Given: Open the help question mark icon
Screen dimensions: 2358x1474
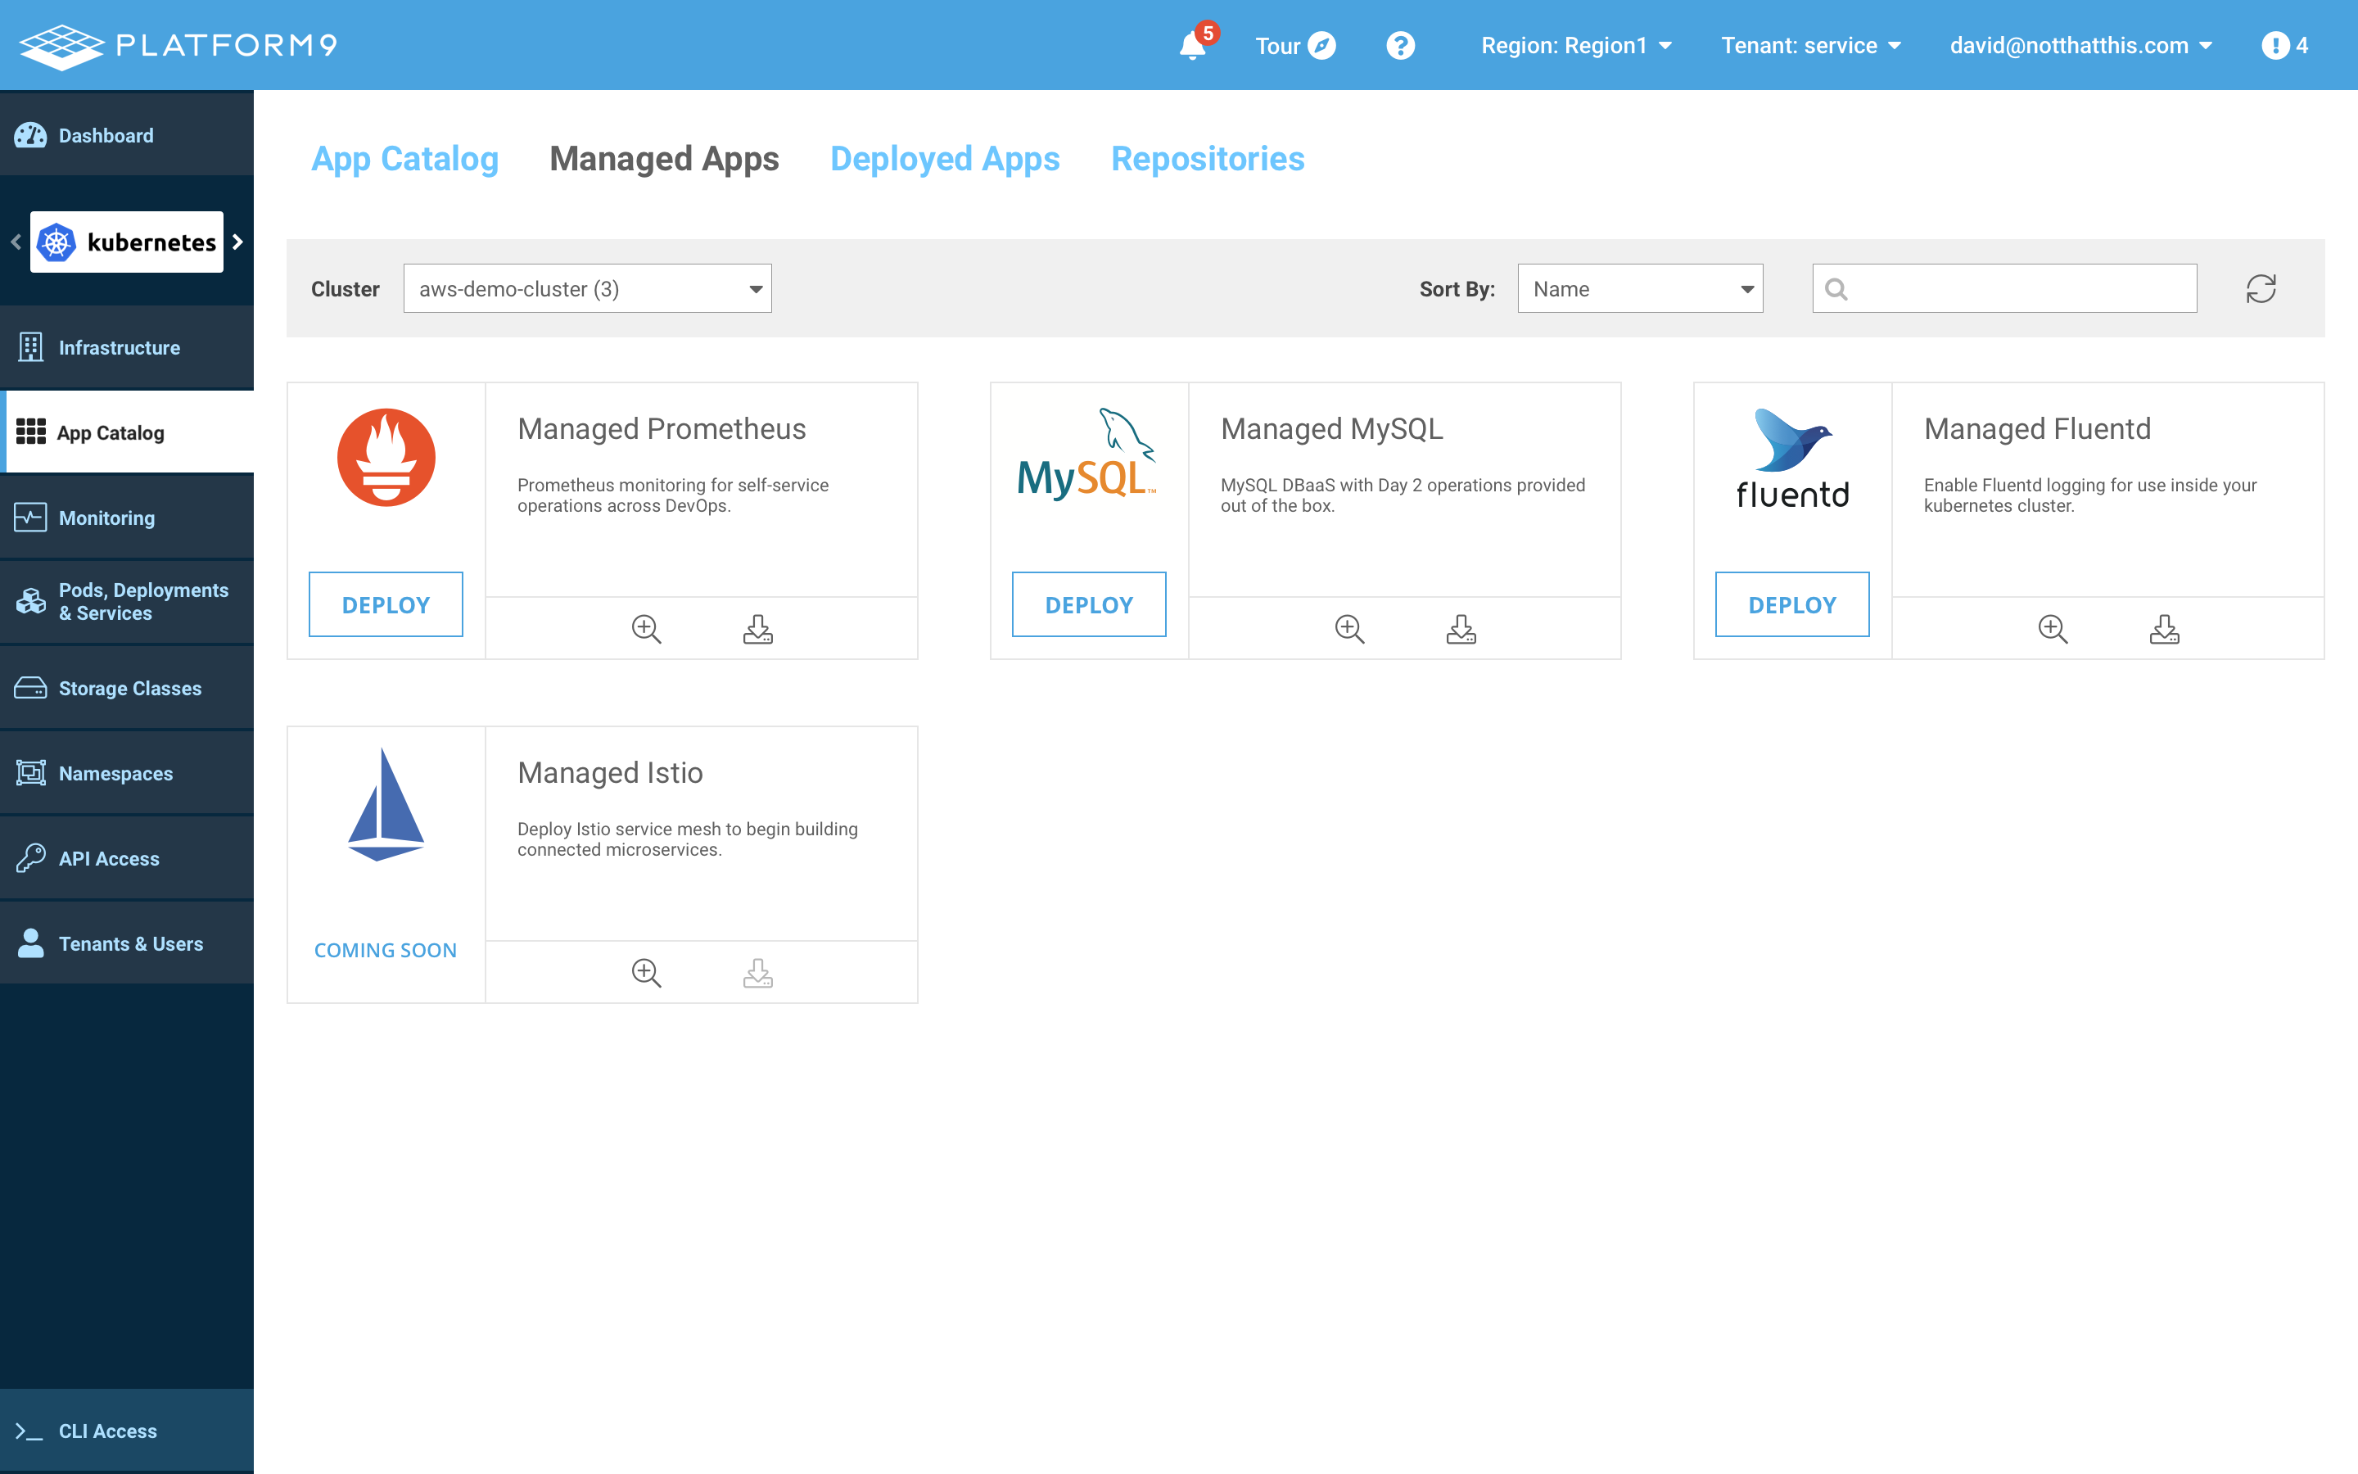Looking at the screenshot, I should [1400, 45].
